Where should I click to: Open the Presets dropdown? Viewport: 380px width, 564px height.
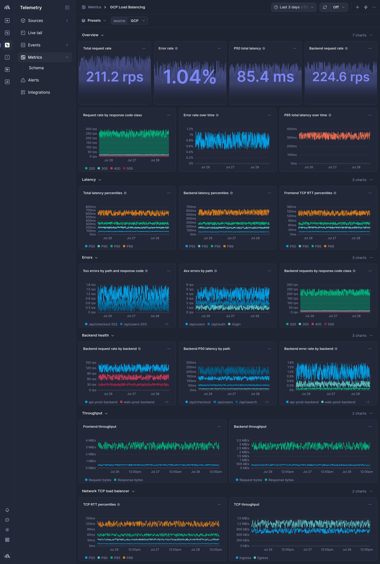[94, 20]
